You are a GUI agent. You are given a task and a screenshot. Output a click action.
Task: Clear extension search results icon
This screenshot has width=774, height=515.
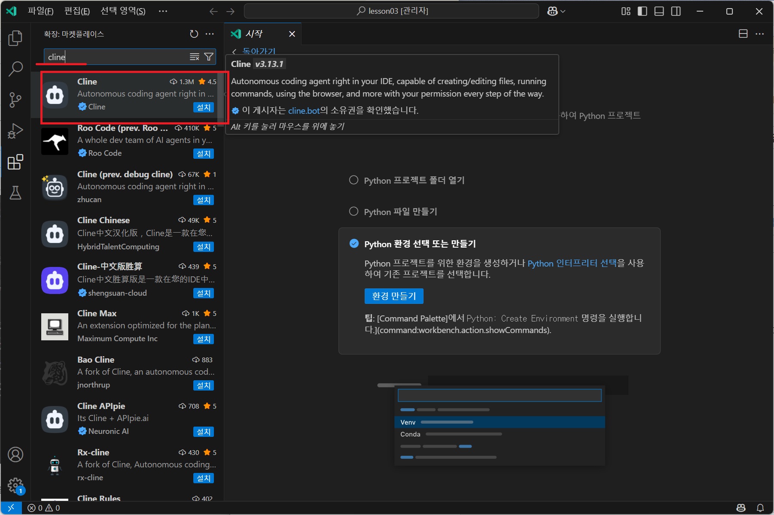click(x=195, y=57)
